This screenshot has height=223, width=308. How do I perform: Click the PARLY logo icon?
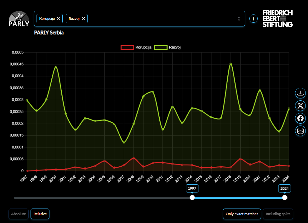pos(19,19)
